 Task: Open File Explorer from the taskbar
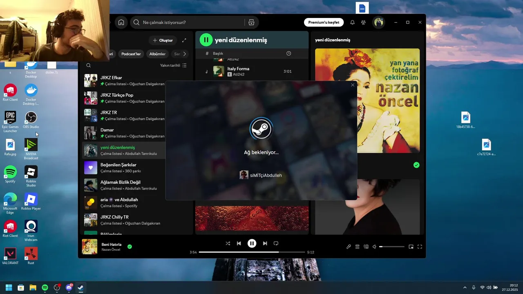(33, 287)
